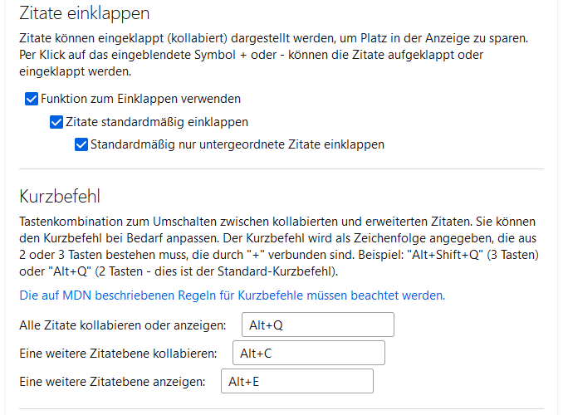Image resolution: width=563 pixels, height=415 pixels.
Task: Click the label text "Zitate standardmäßig einklappen"
Action: point(156,122)
